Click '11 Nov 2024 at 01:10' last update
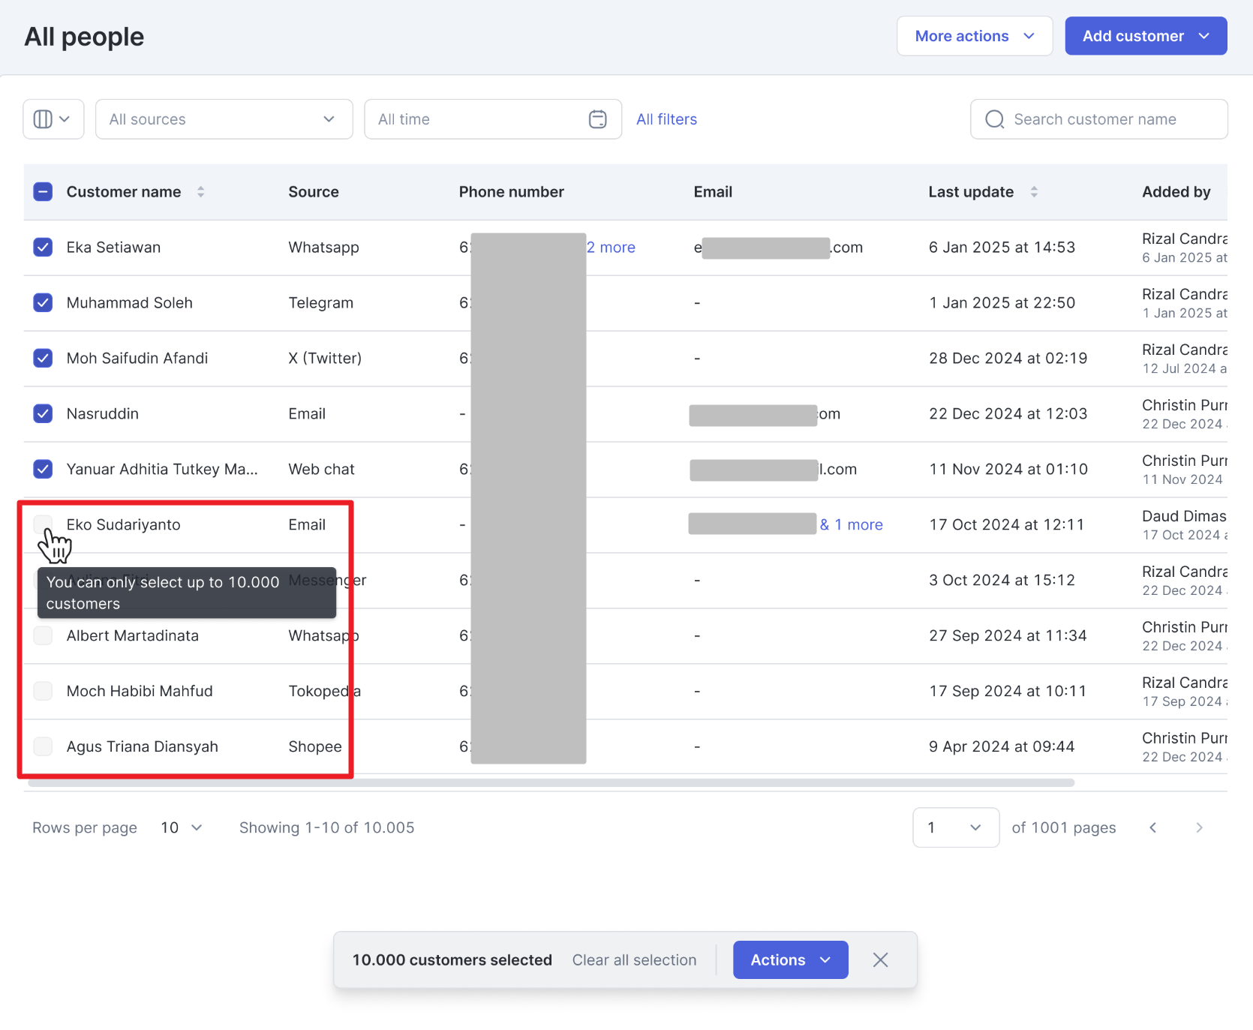The image size is (1253, 1030). (x=1008, y=470)
